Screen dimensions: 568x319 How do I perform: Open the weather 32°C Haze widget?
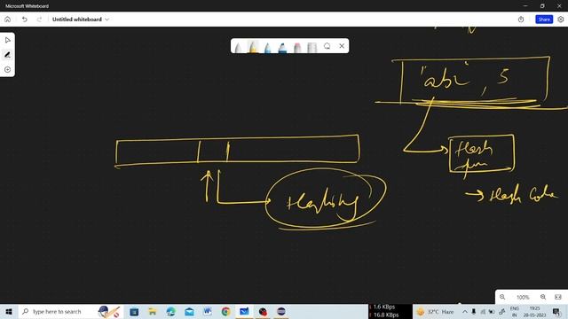[436, 311]
